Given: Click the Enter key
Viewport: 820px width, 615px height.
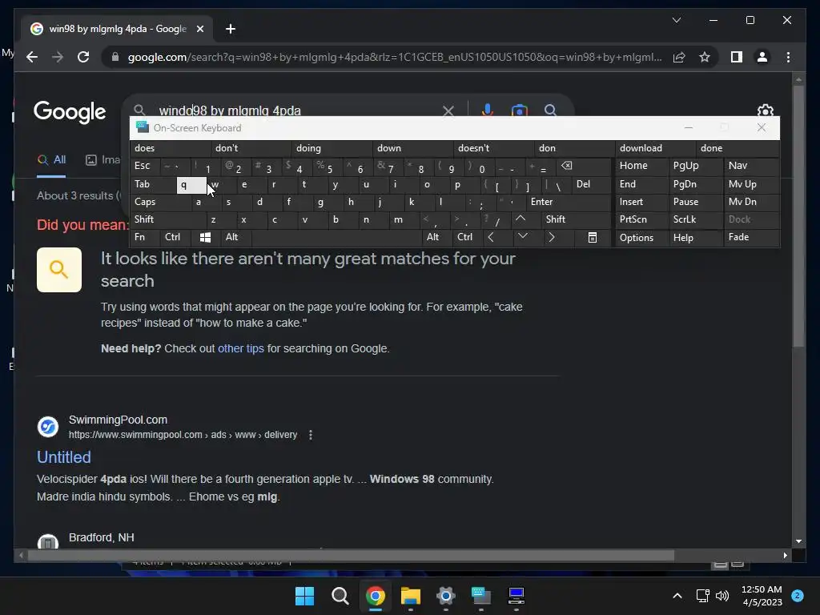Looking at the screenshot, I should coord(569,202).
